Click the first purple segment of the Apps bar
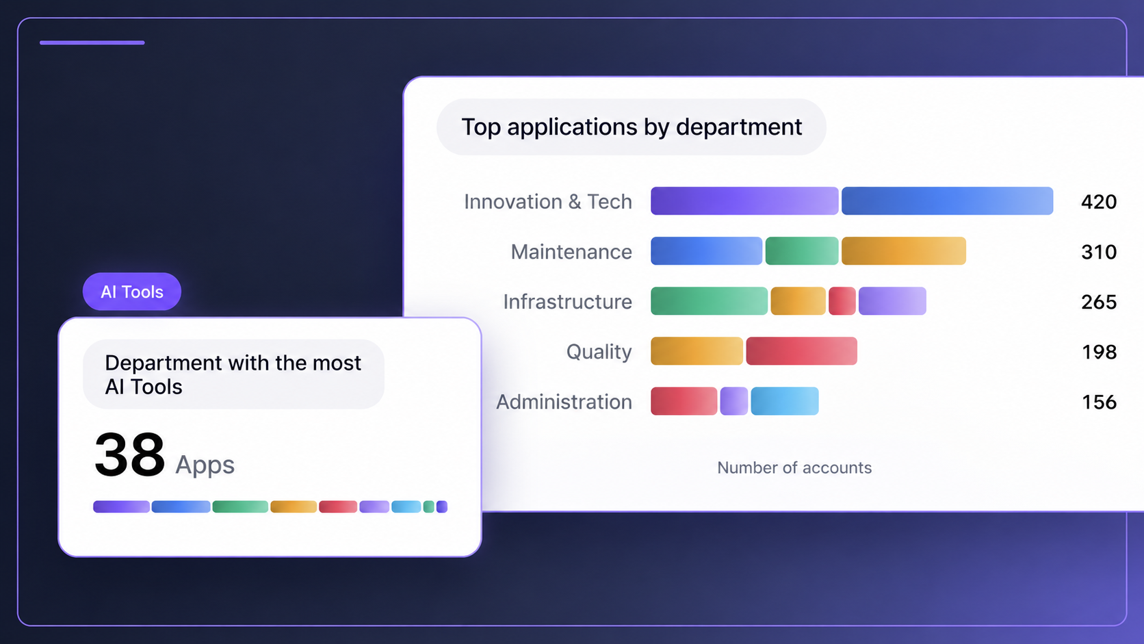 pyautogui.click(x=121, y=506)
